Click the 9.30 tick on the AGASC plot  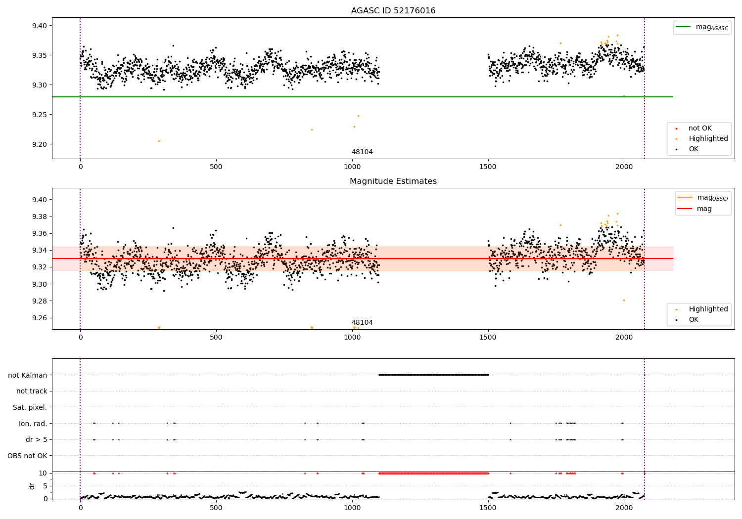(39, 85)
